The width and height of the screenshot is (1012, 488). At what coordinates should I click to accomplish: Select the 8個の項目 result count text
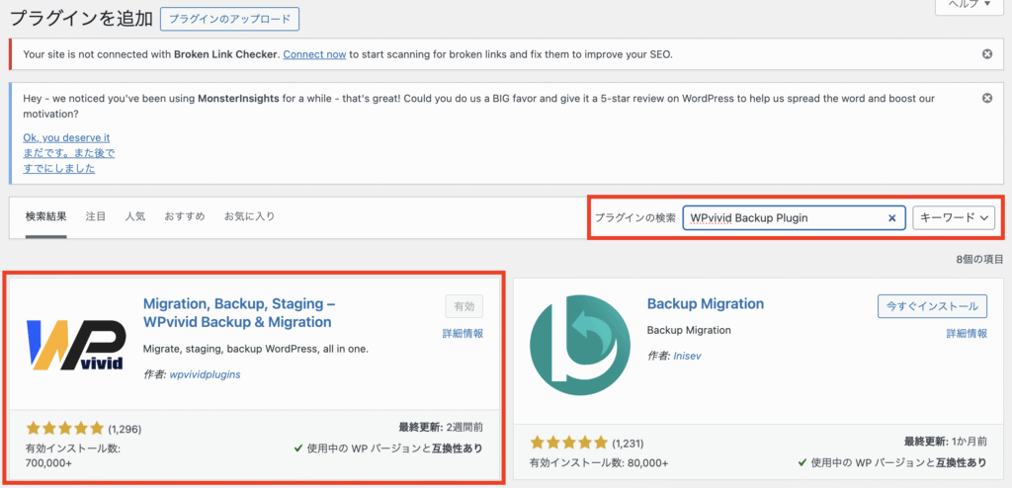pos(979,260)
